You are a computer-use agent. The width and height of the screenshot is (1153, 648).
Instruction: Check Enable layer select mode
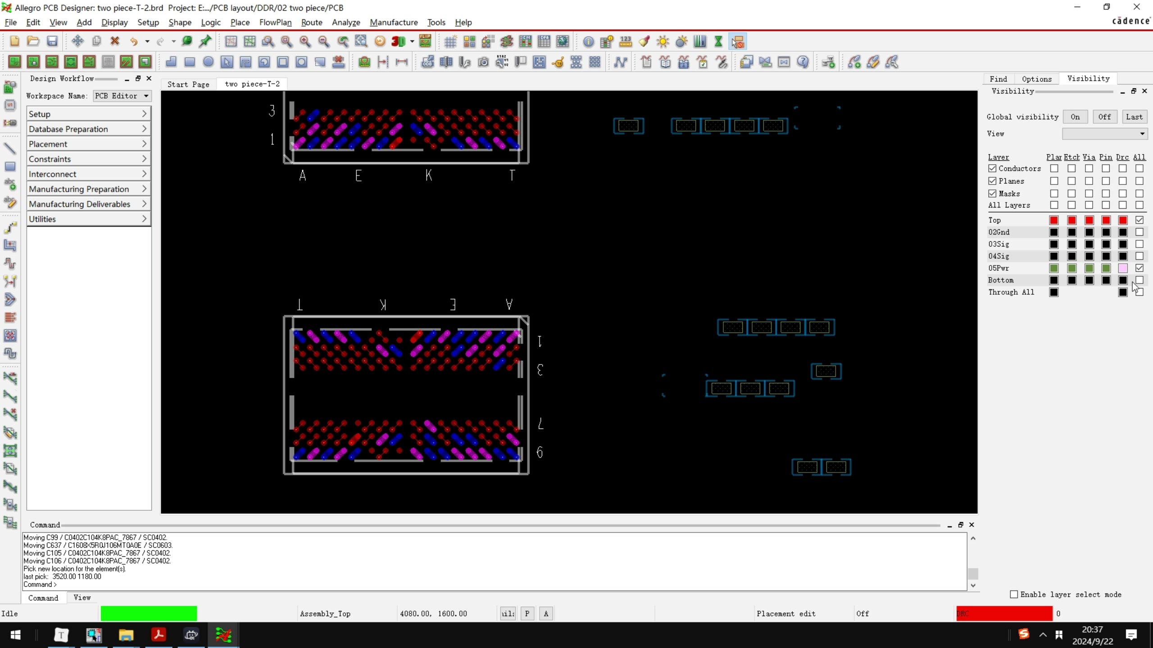coord(1014,594)
